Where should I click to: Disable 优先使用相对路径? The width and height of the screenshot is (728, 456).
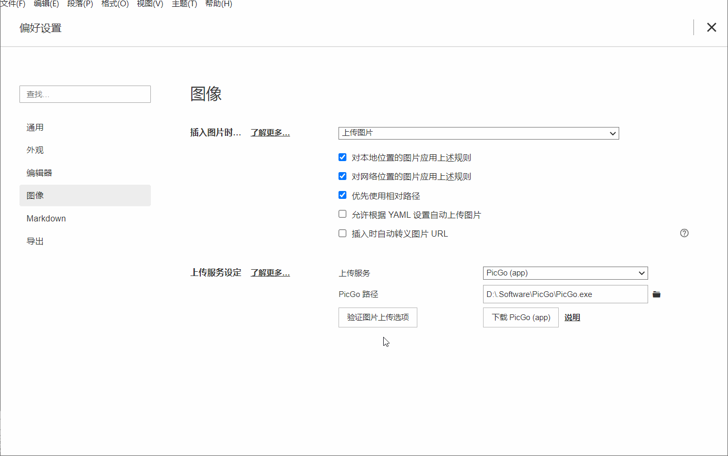pos(342,195)
